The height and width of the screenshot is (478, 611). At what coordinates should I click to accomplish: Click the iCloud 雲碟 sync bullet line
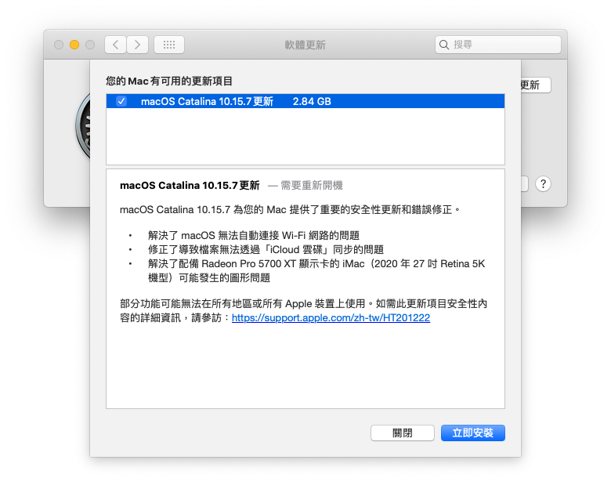tap(266, 249)
